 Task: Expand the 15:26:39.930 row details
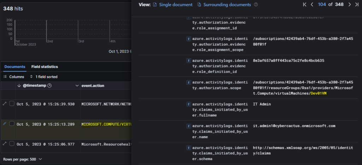click(x=5, y=104)
